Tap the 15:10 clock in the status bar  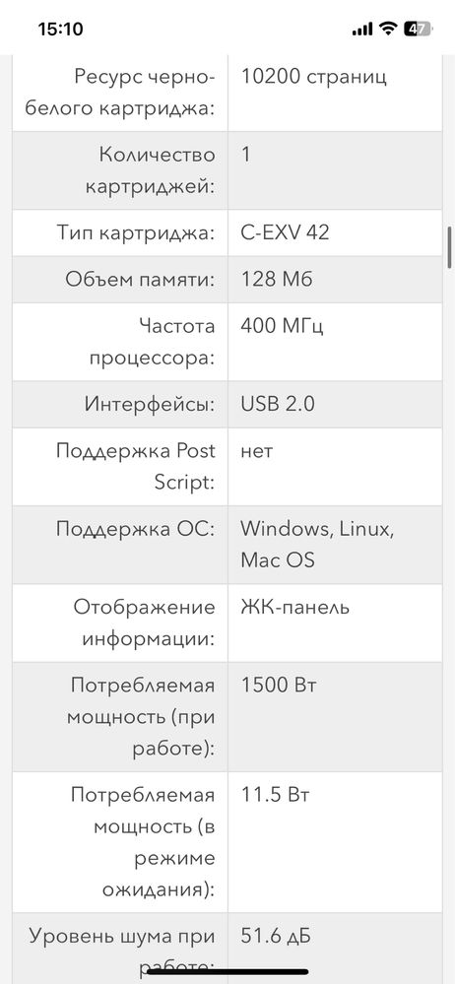60,30
